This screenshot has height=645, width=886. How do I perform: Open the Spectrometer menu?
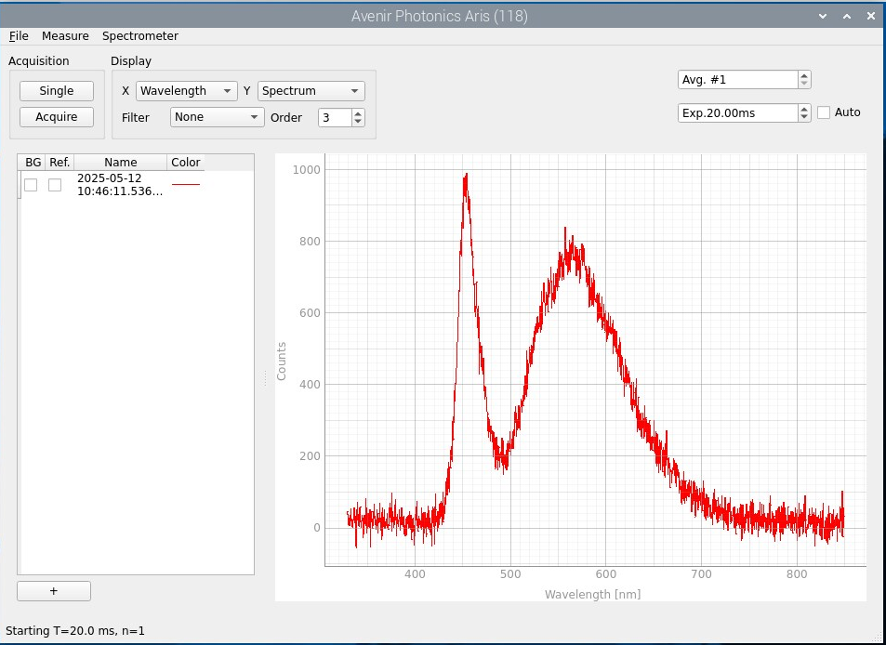(x=140, y=36)
